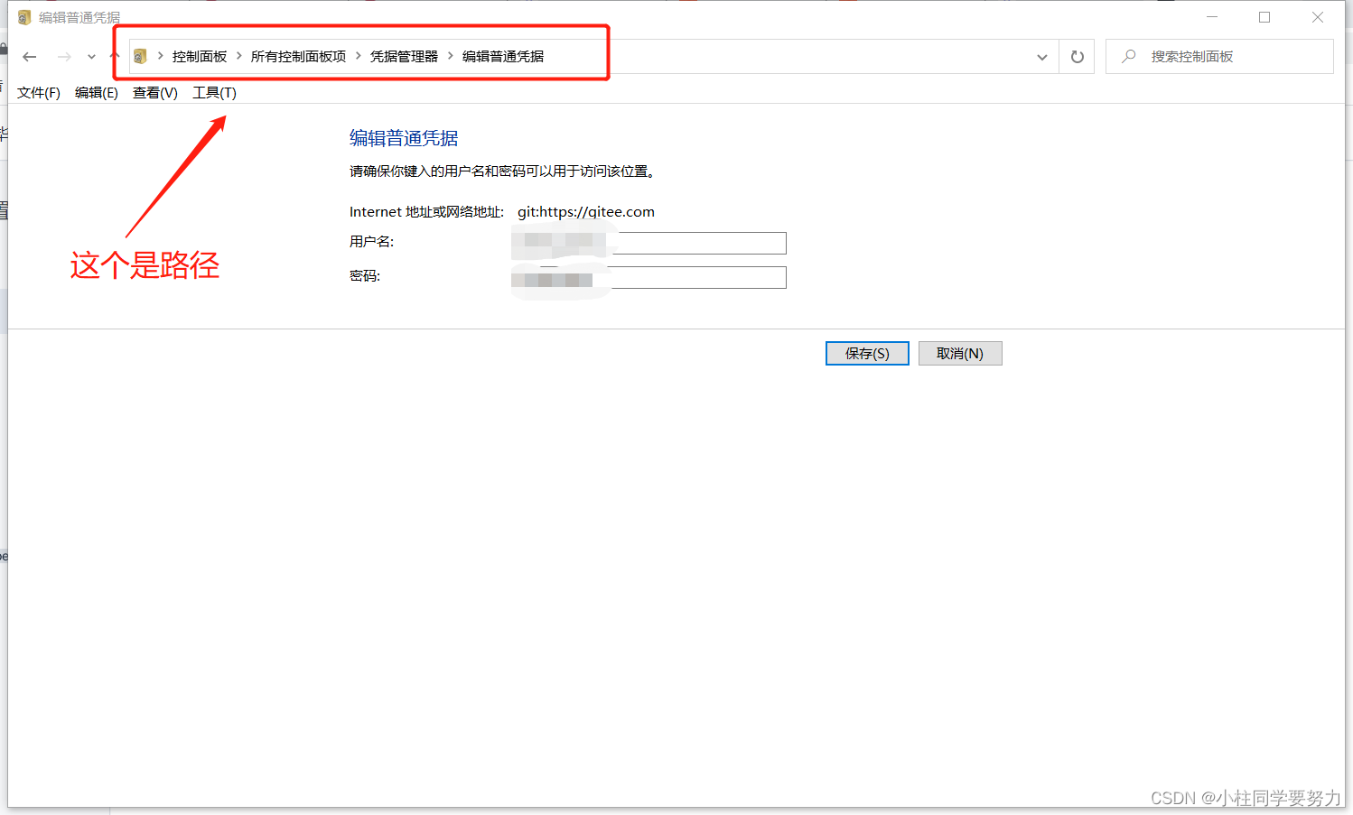Open the 查看(V) menu
Screen dimensions: 1353x815
click(155, 93)
